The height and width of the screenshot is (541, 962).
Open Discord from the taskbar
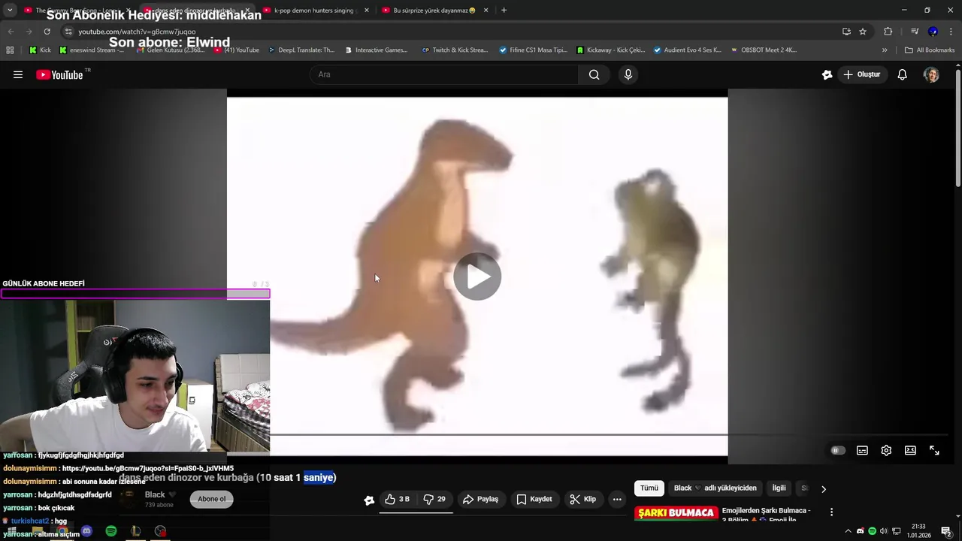(x=86, y=531)
